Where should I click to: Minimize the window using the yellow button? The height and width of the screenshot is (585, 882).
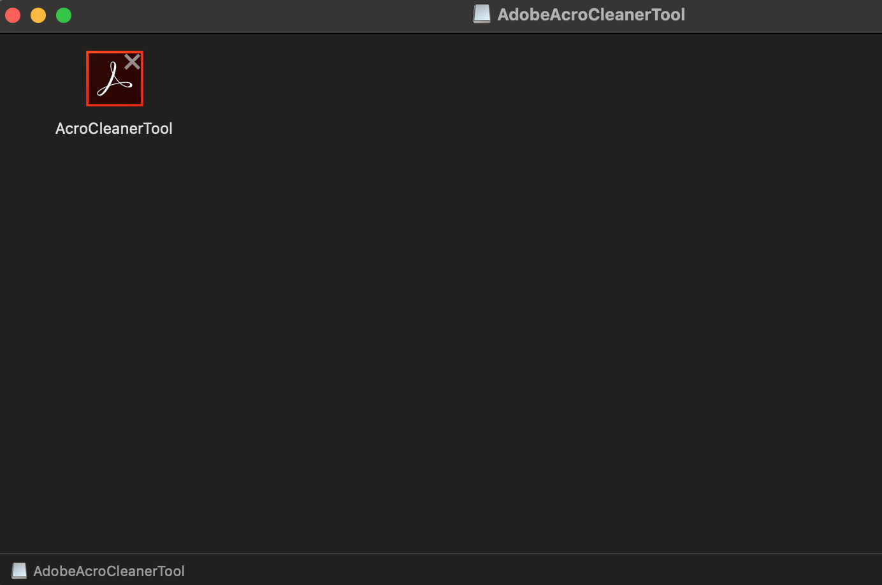pos(38,15)
